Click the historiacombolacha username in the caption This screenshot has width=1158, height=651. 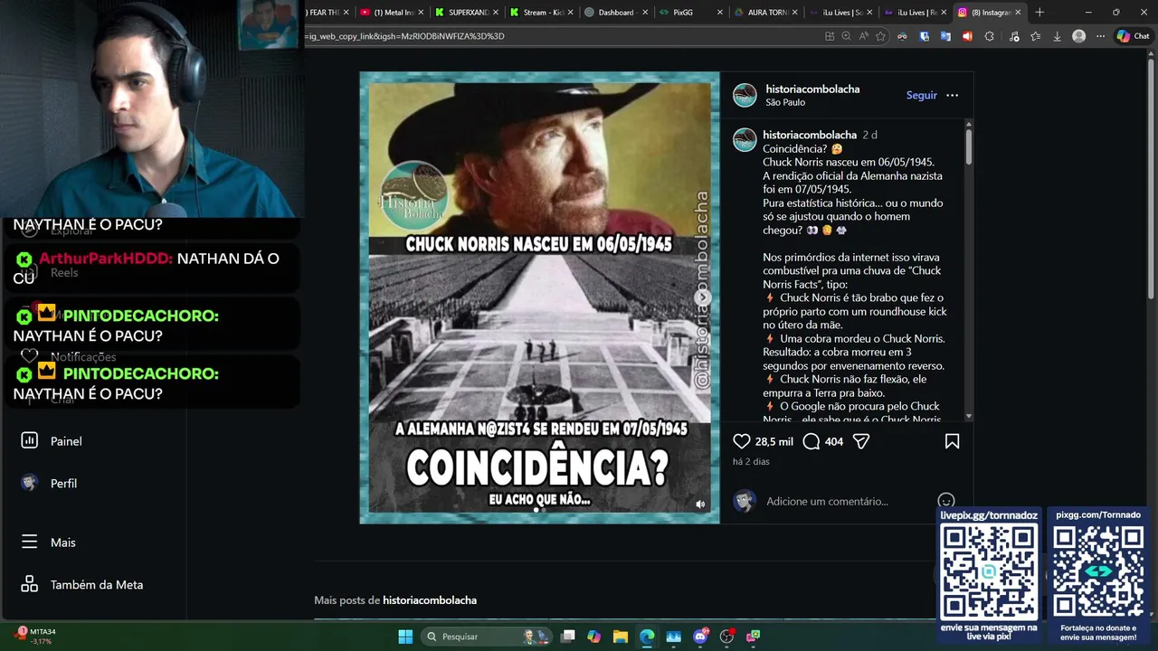pyautogui.click(x=809, y=135)
